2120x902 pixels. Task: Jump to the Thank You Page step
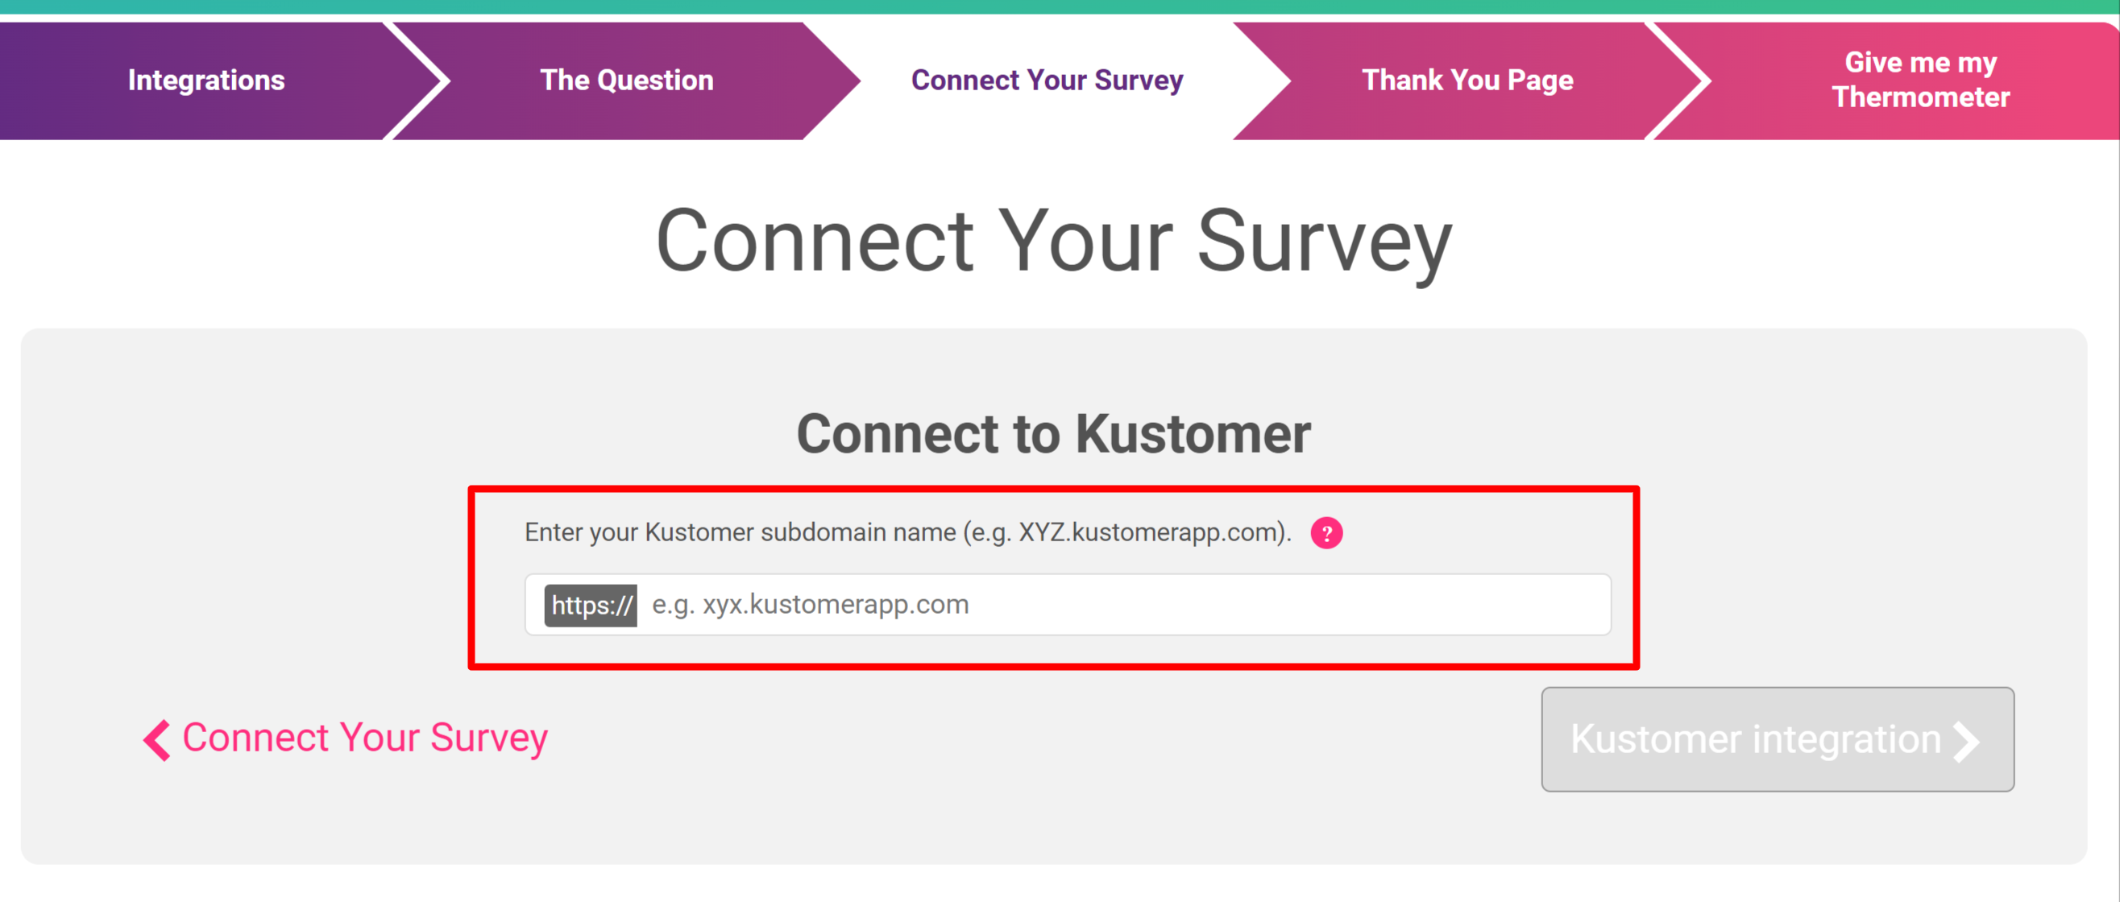(1467, 81)
